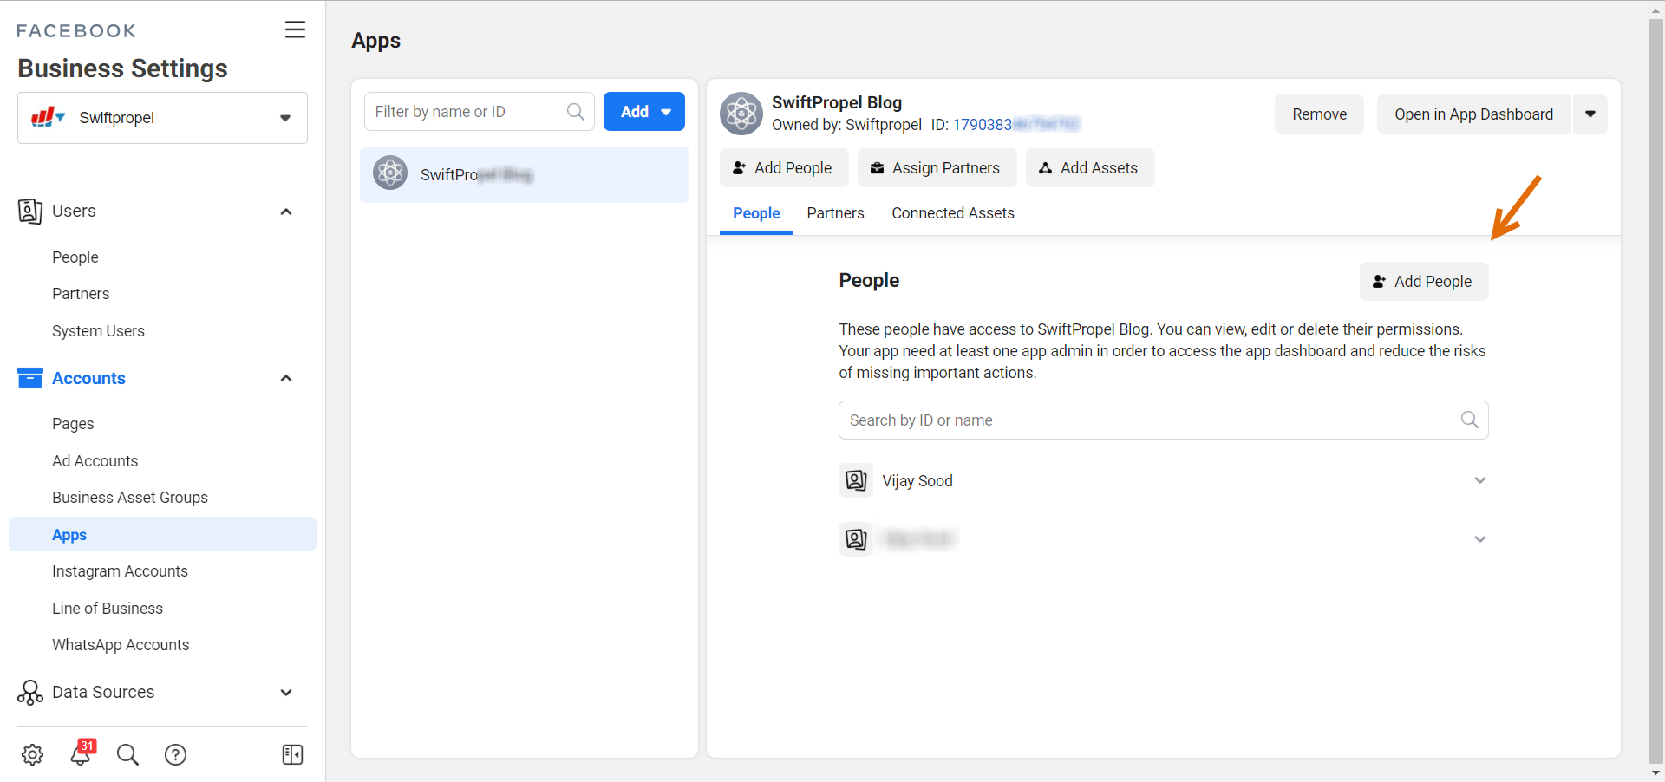Open the hamburger menu icon

pos(295,29)
